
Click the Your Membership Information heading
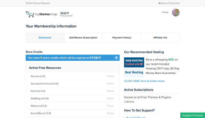[x=51, y=26]
